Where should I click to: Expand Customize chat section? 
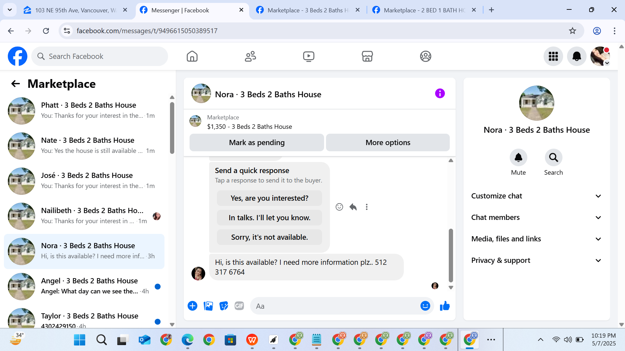pos(536,196)
